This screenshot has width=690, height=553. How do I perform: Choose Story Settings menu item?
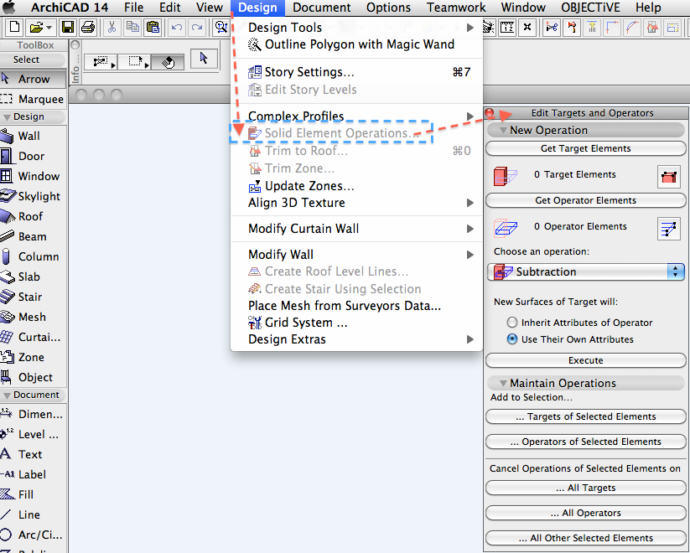pos(356,72)
